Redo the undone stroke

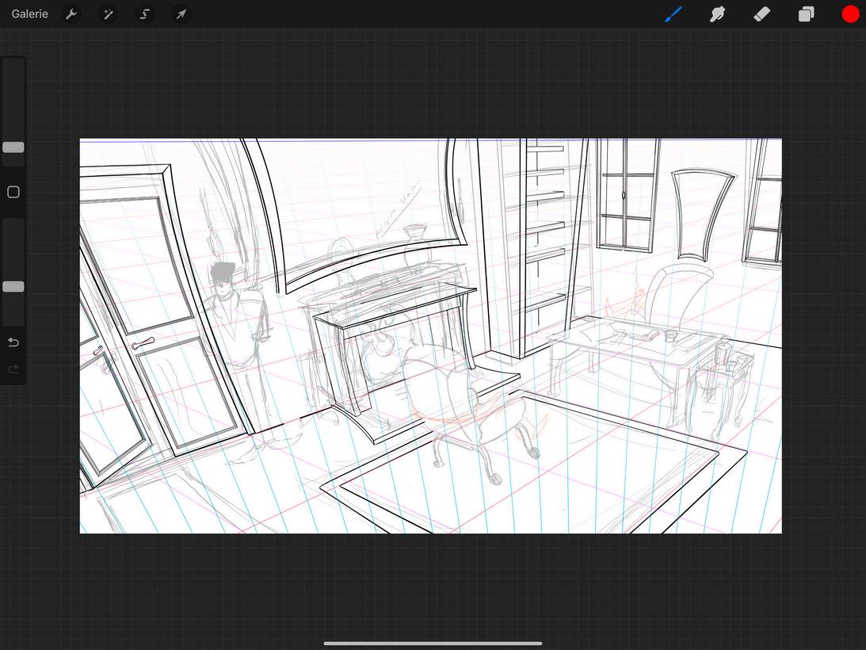tap(13, 369)
